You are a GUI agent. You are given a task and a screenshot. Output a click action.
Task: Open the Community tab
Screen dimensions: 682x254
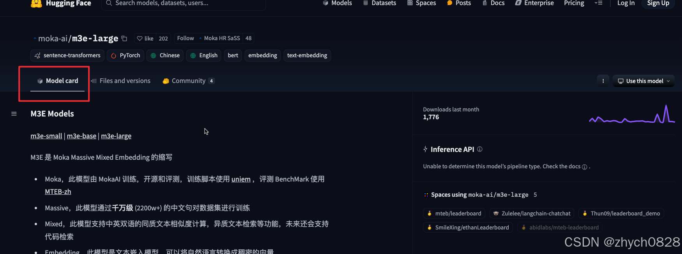189,81
